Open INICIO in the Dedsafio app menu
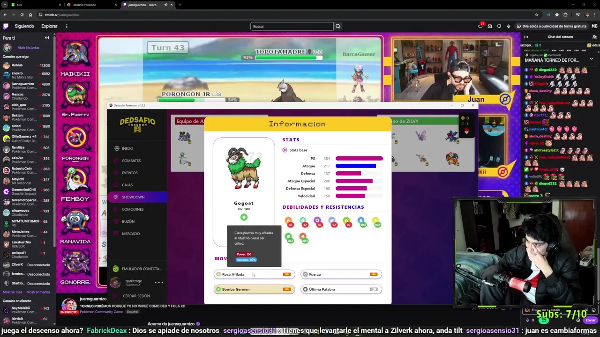Image resolution: width=600 pixels, height=337 pixels. point(127,148)
